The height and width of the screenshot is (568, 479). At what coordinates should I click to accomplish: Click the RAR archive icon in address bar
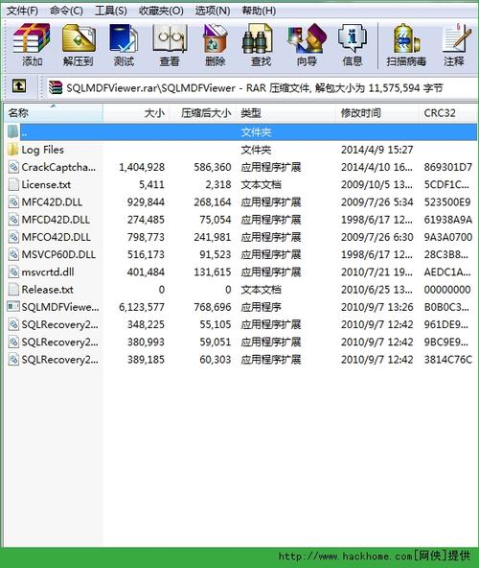[56, 87]
